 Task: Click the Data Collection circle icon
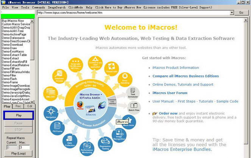tap(70, 141)
